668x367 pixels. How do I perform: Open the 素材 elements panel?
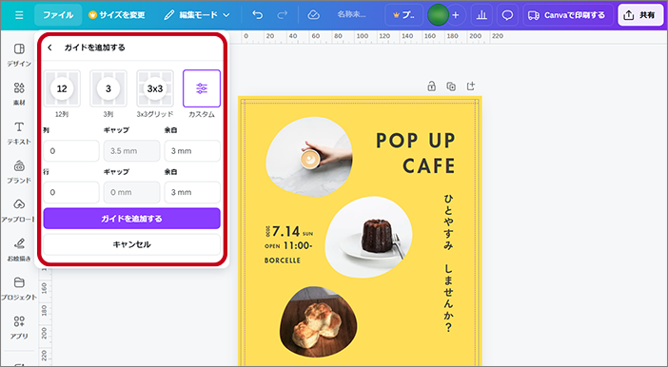click(19, 94)
